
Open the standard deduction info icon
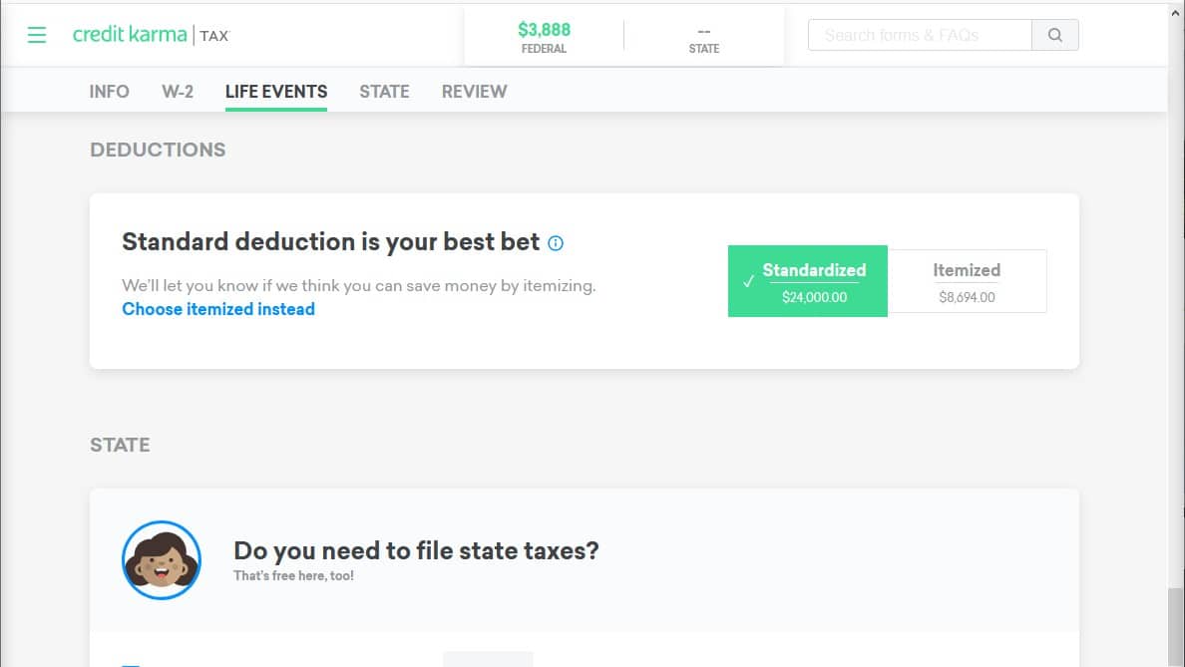click(556, 243)
